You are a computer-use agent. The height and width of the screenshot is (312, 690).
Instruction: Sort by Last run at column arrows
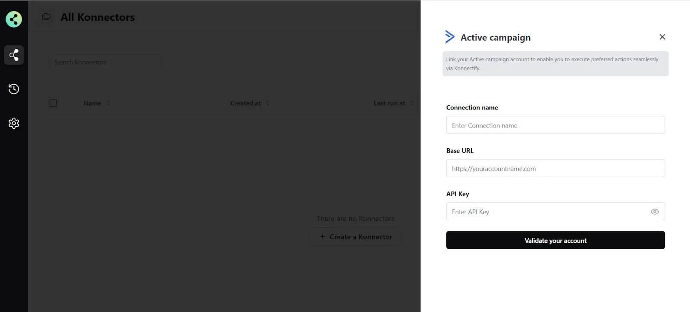(412, 103)
